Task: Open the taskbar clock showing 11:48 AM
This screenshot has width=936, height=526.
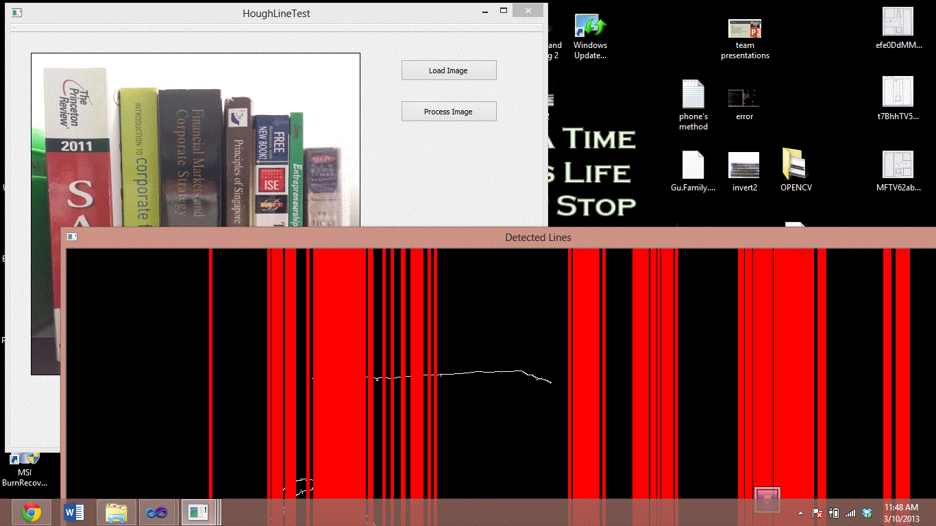Action: point(900,512)
